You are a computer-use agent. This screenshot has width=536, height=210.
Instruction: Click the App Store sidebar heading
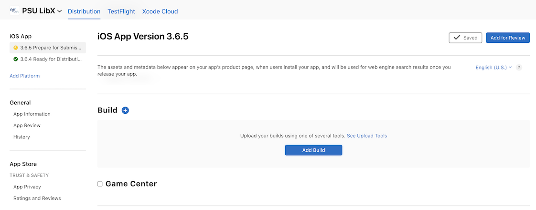tap(23, 164)
